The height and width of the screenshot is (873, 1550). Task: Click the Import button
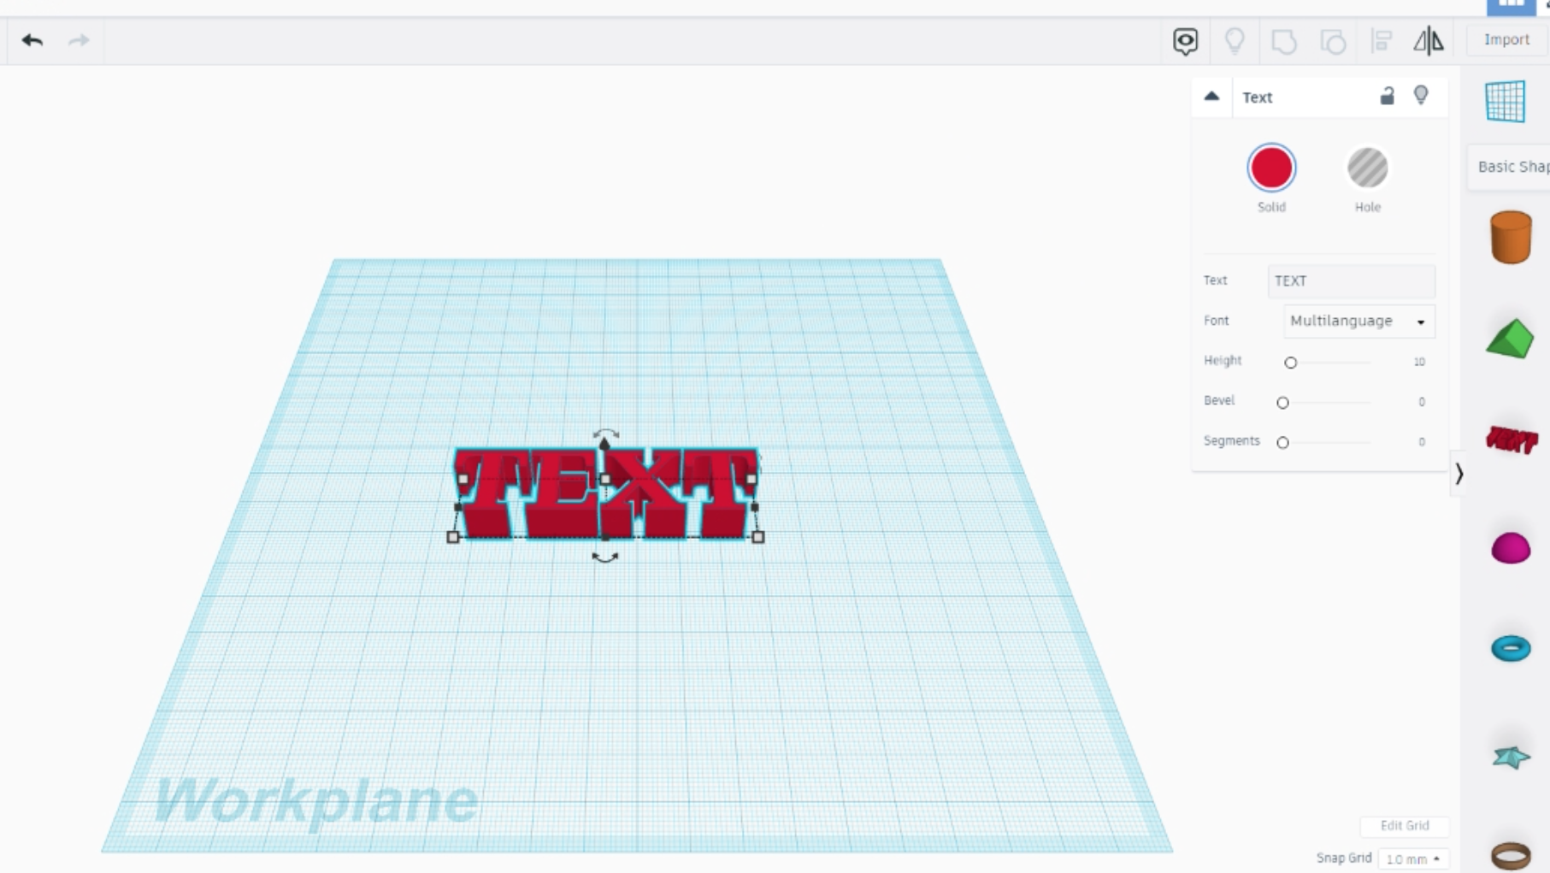(x=1506, y=39)
